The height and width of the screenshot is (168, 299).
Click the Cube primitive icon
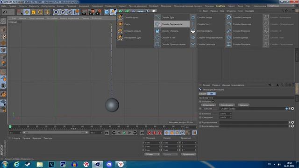click(107, 12)
